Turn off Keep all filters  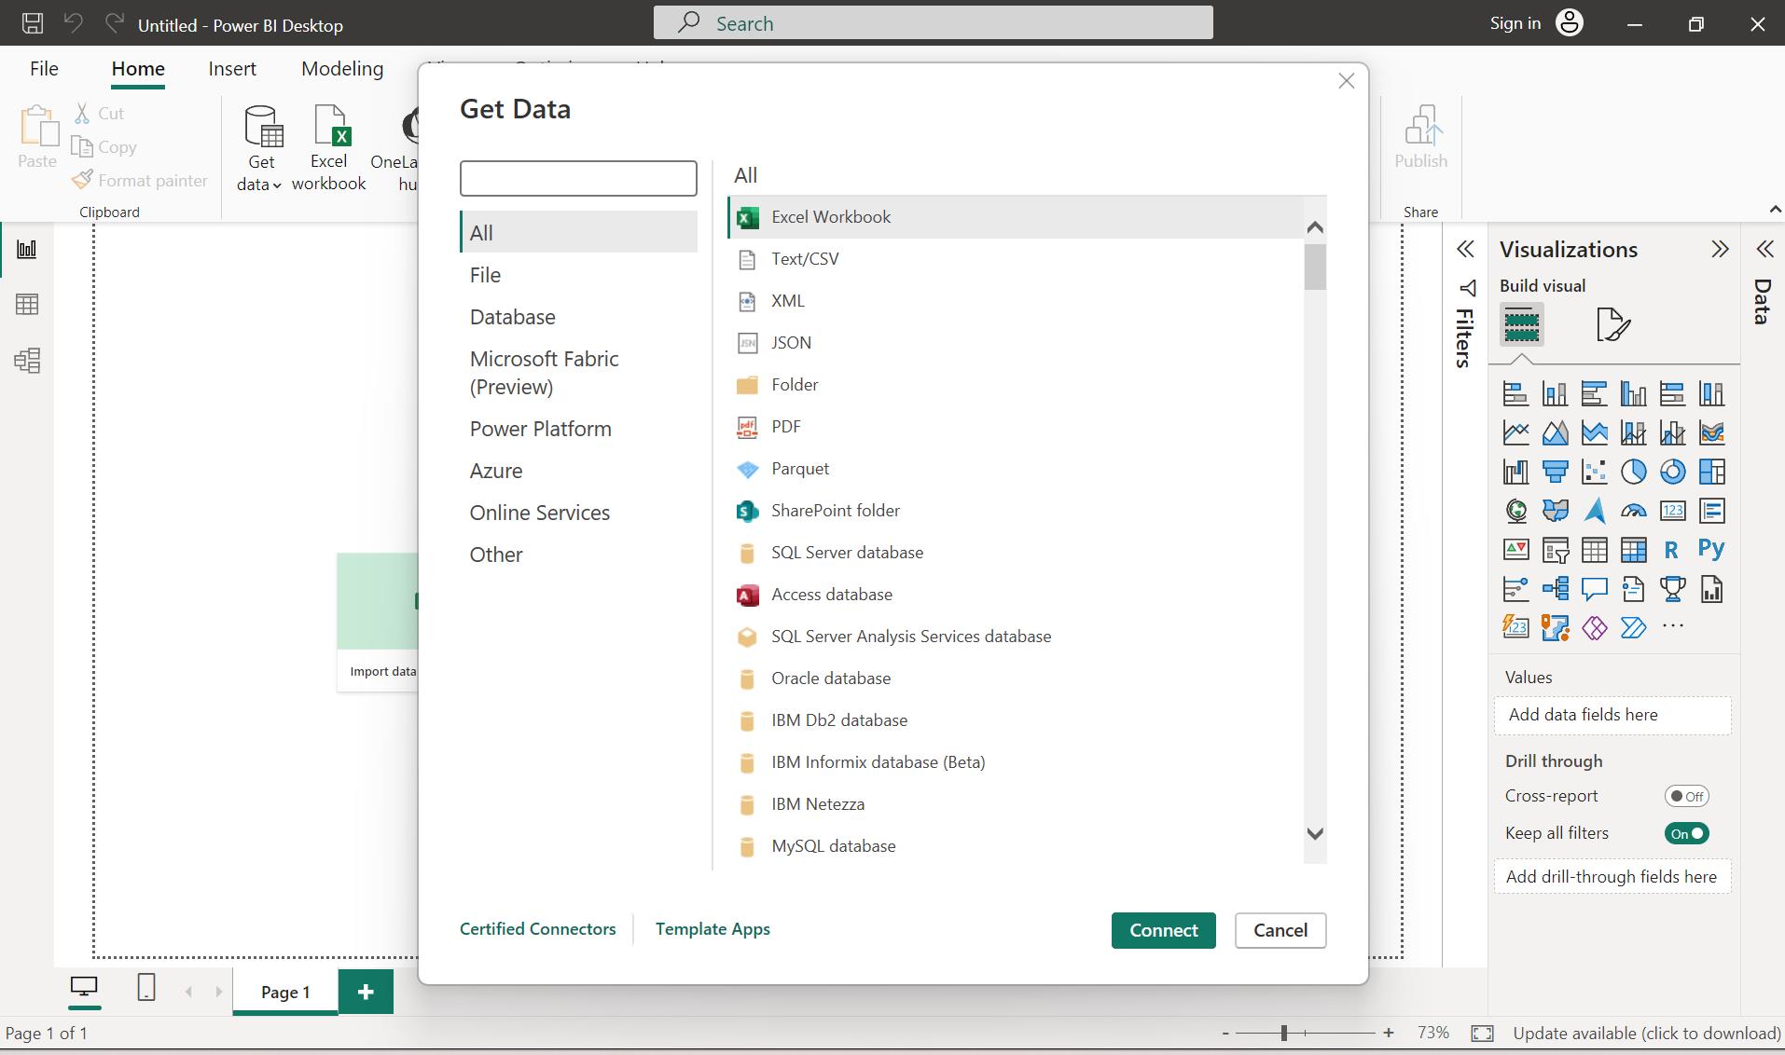pyautogui.click(x=1687, y=833)
